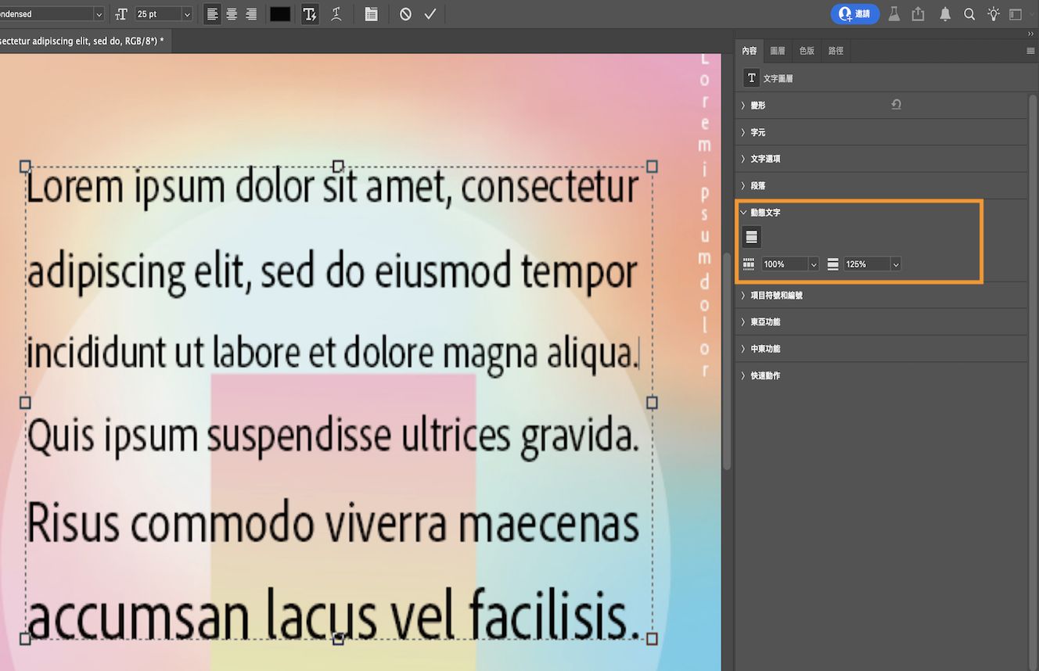
Task: Click the notification bell icon
Action: 944,13
